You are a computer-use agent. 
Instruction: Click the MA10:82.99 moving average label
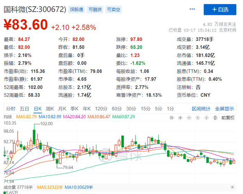point(50,117)
